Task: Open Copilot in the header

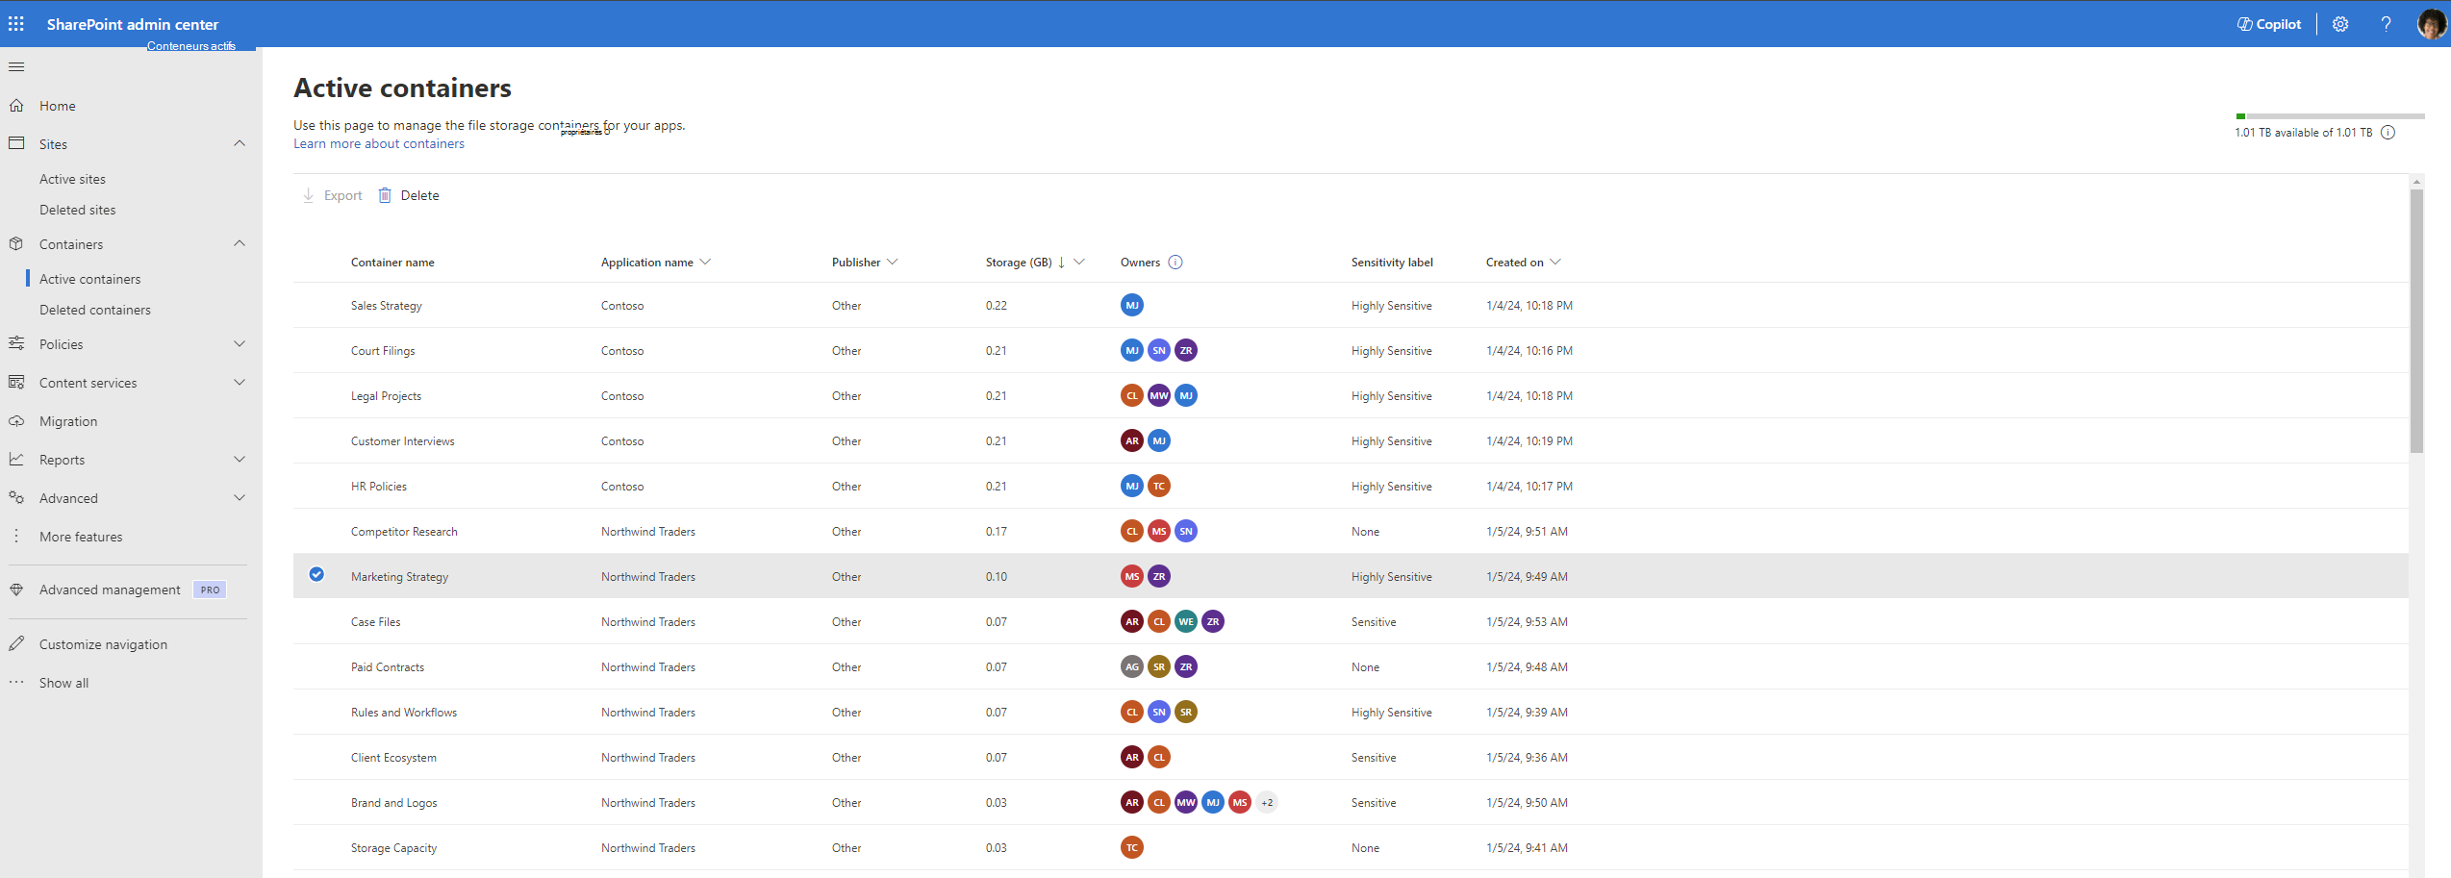Action: (2268, 24)
